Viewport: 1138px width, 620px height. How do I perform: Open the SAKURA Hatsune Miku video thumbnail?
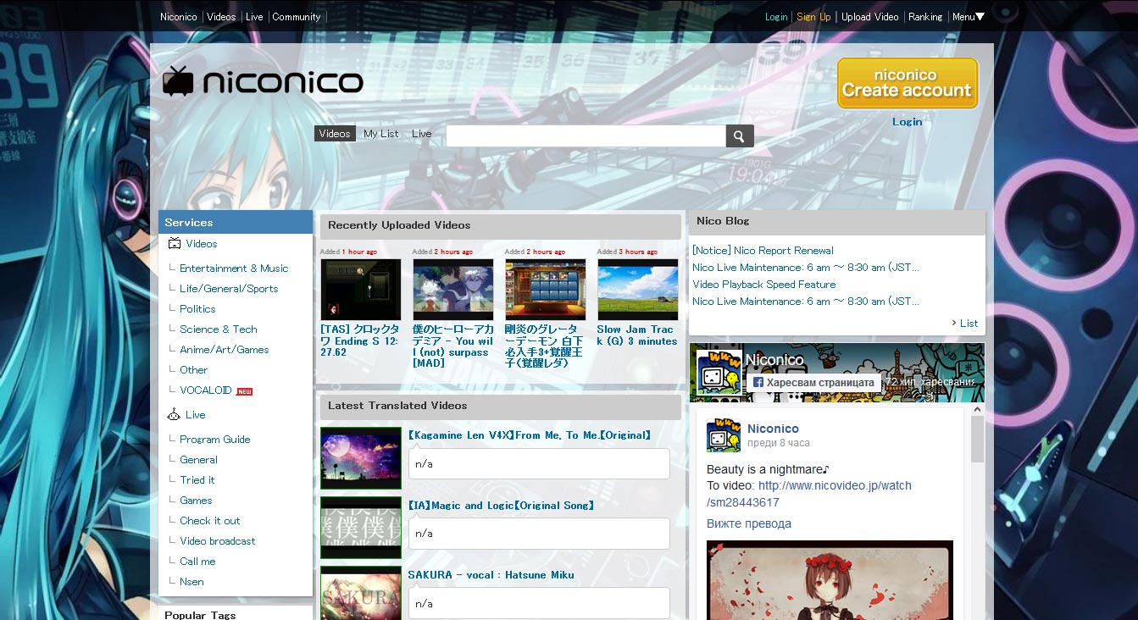360,593
